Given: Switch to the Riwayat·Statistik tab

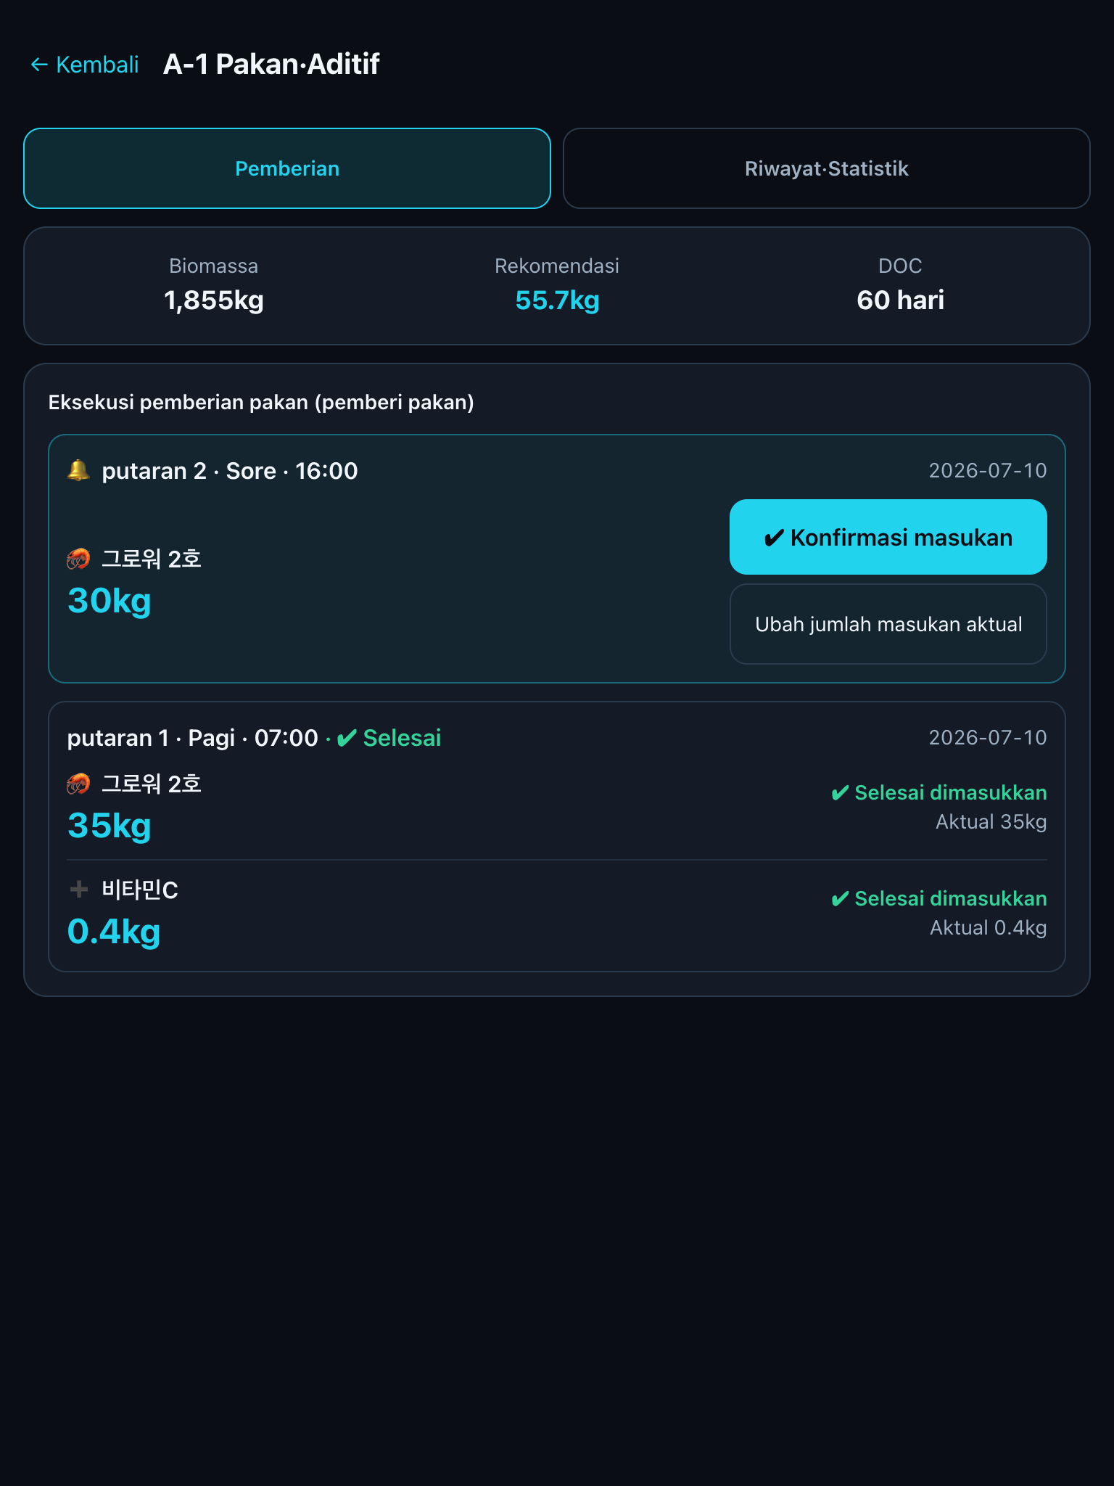Looking at the screenshot, I should click(827, 168).
